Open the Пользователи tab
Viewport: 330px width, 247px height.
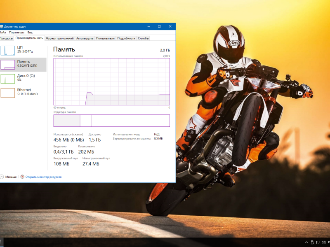click(x=105, y=38)
